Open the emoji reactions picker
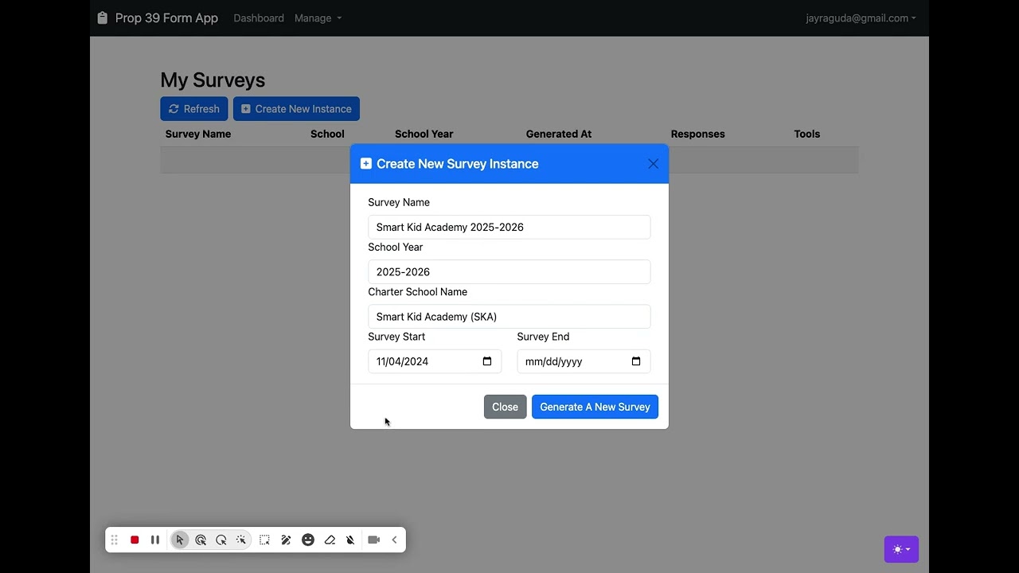Viewport: 1019px width, 573px height. click(308, 540)
